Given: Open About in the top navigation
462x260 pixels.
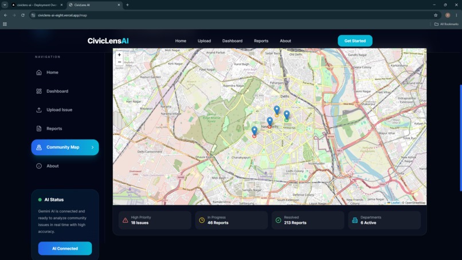Looking at the screenshot, I should coord(285,41).
